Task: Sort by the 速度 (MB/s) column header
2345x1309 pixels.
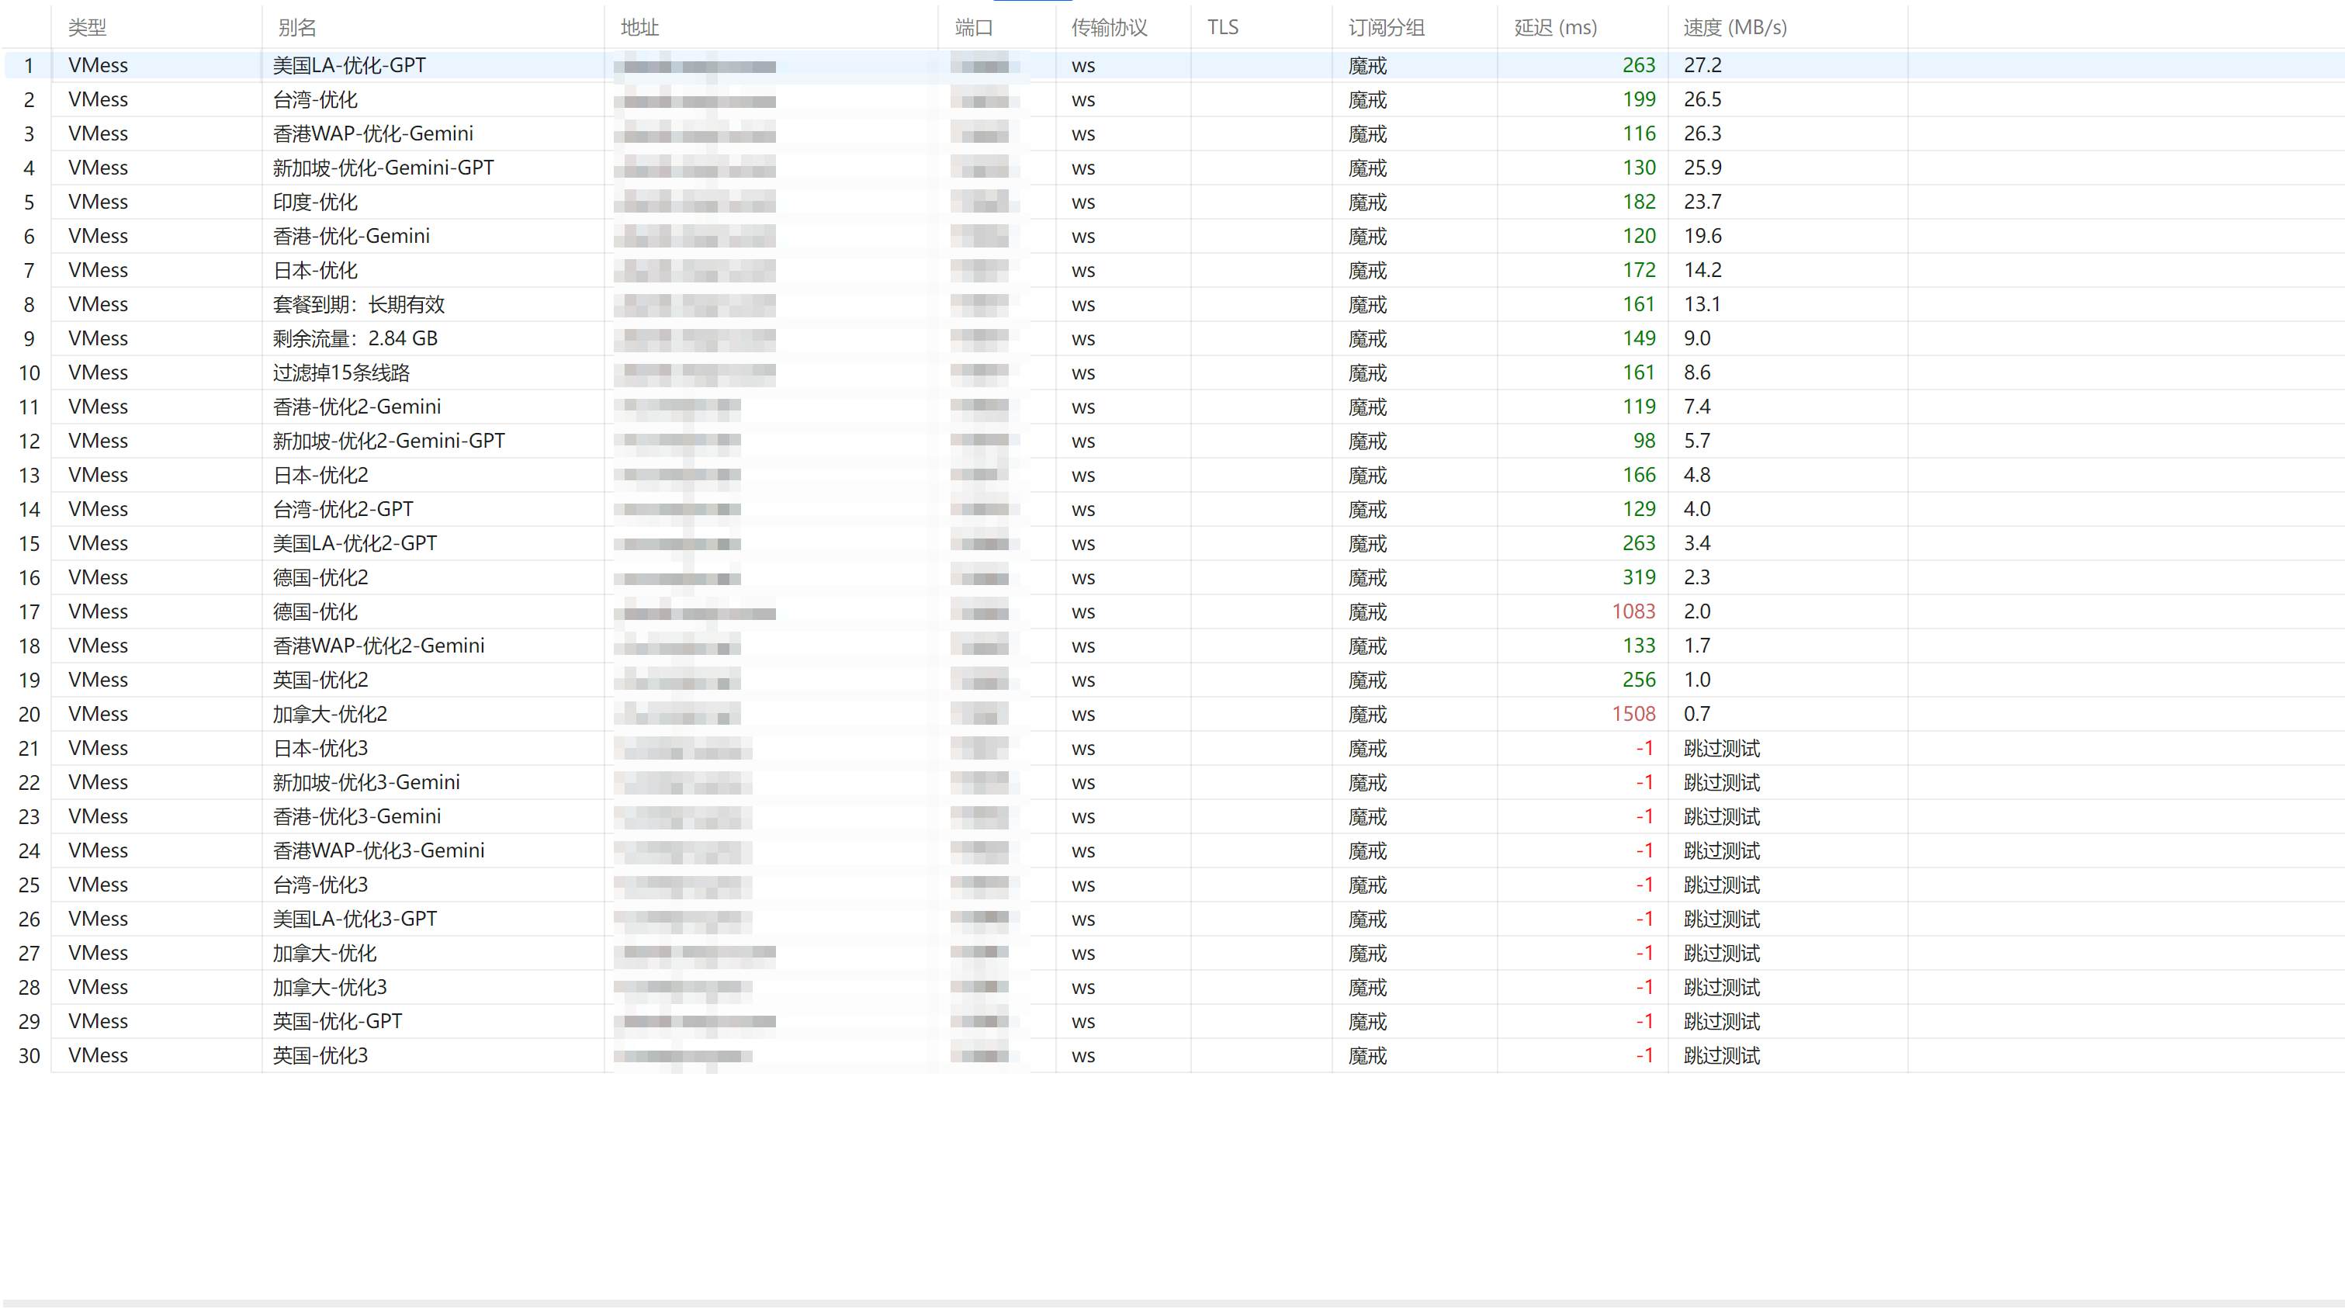Action: (1788, 27)
